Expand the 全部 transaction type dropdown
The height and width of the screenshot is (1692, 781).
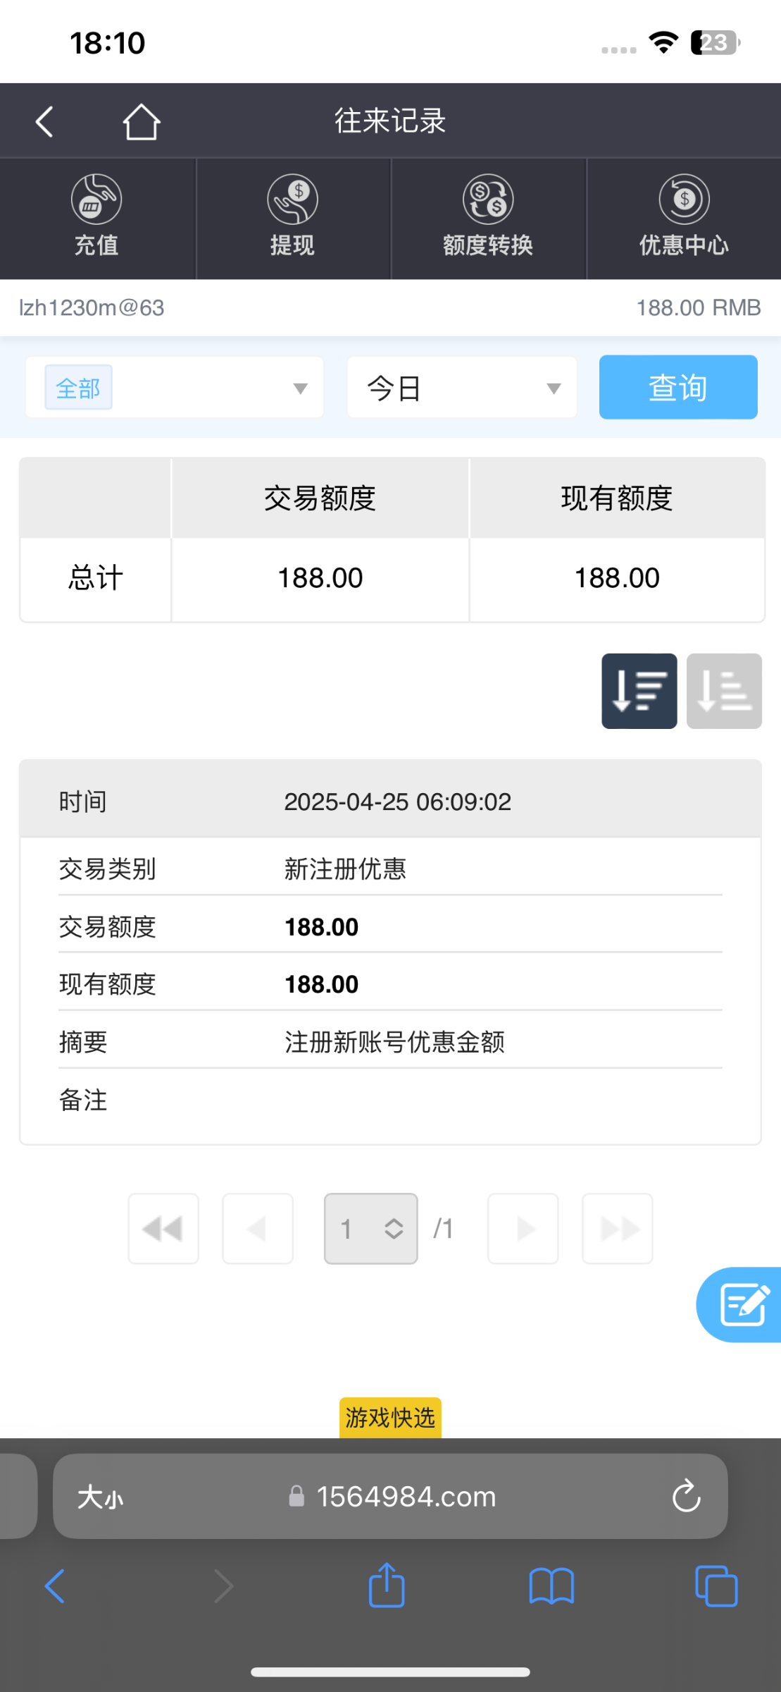(175, 387)
